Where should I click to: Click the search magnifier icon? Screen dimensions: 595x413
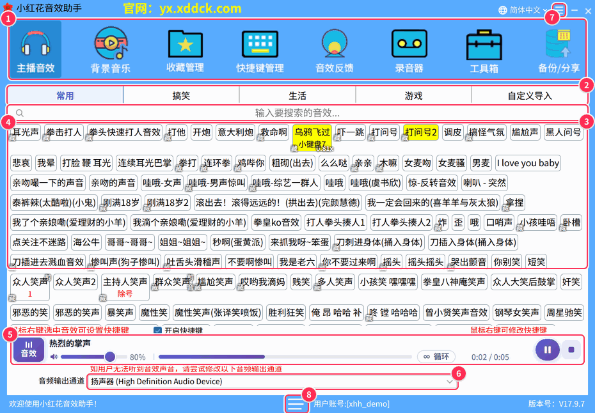pyautogui.click(x=20, y=113)
